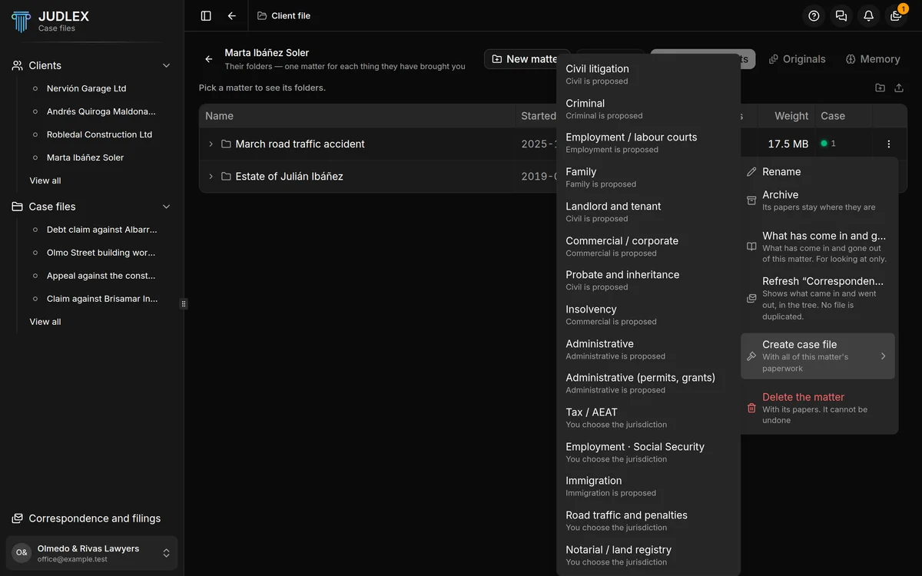The height and width of the screenshot is (576, 922).
Task: Click the back arrow beside Marta Ibáñez Soler
Action: tap(209, 59)
